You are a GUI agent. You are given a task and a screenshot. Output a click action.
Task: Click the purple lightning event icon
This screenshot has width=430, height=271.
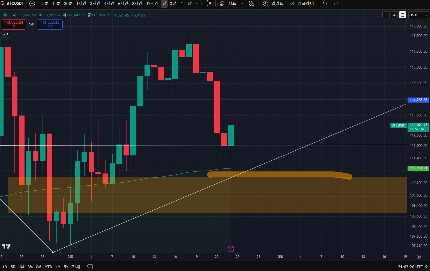coord(231,249)
